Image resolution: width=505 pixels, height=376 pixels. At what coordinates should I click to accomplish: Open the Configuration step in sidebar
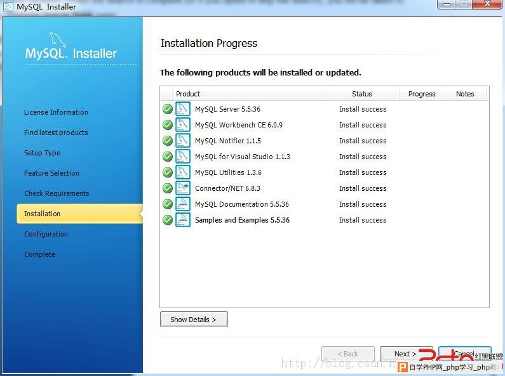pyautogui.click(x=46, y=234)
